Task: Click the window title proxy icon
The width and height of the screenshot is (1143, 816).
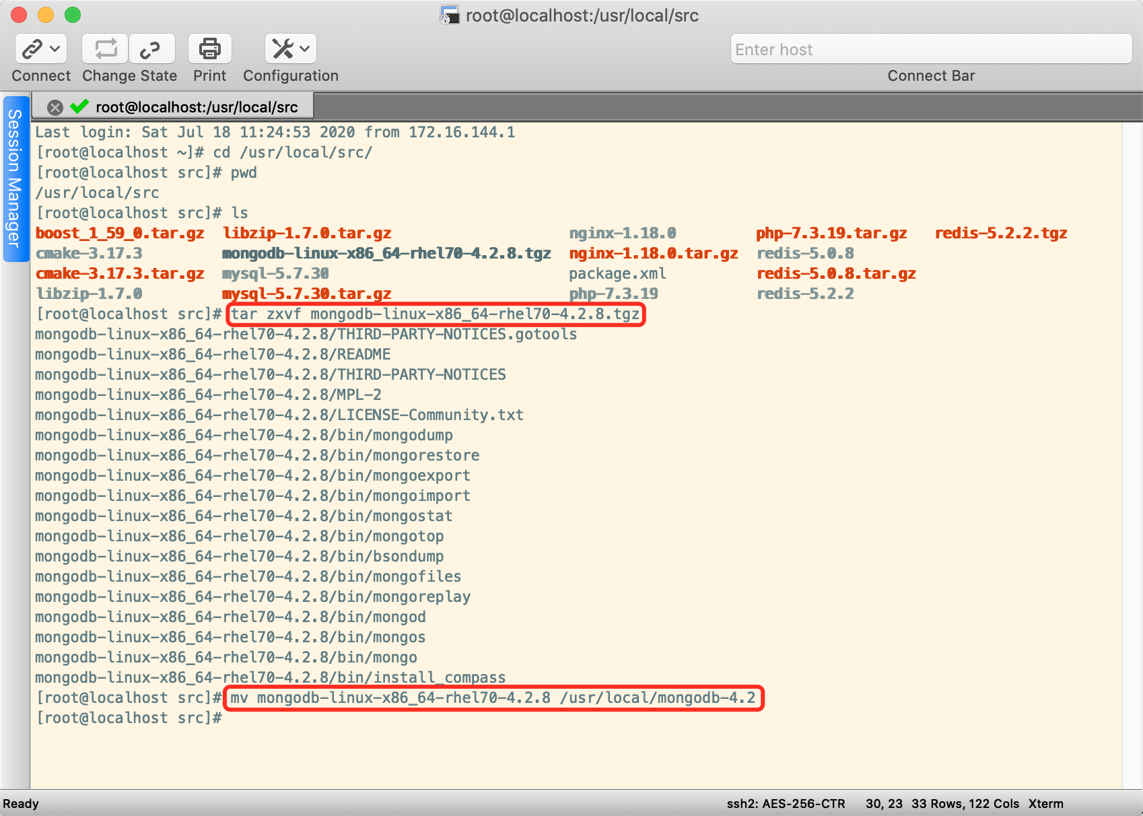Action: [x=449, y=15]
